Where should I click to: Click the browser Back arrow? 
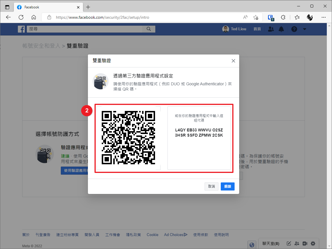click(x=8, y=17)
